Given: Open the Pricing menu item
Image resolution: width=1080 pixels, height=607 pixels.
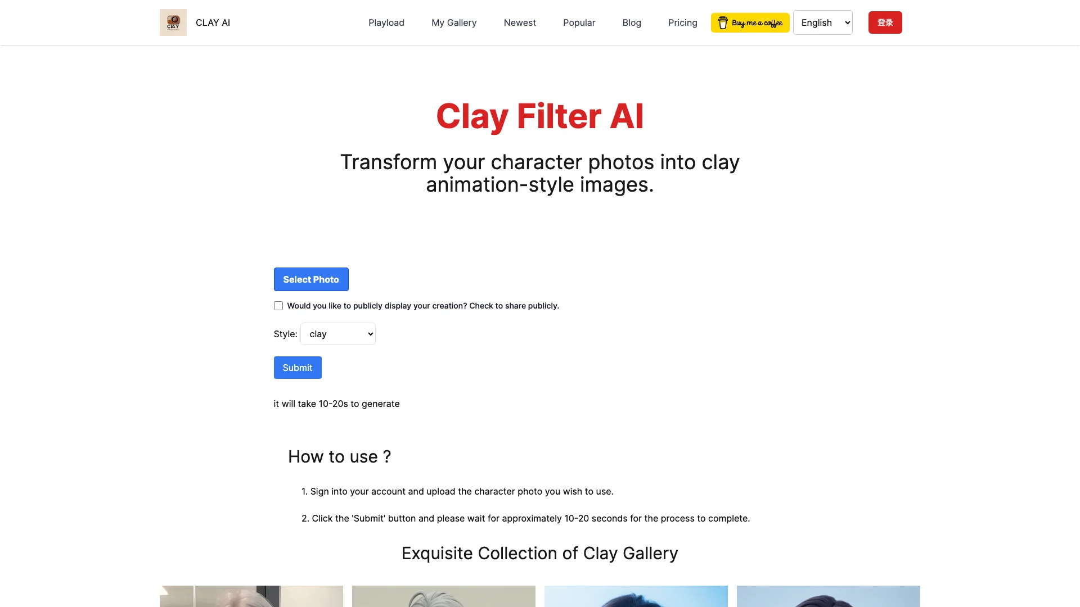Looking at the screenshot, I should click(x=682, y=22).
